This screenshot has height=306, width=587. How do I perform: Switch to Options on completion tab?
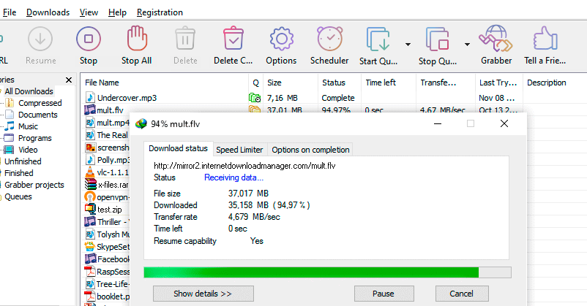[x=310, y=150]
